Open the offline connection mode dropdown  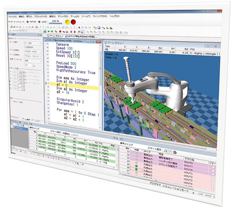click(30, 31)
